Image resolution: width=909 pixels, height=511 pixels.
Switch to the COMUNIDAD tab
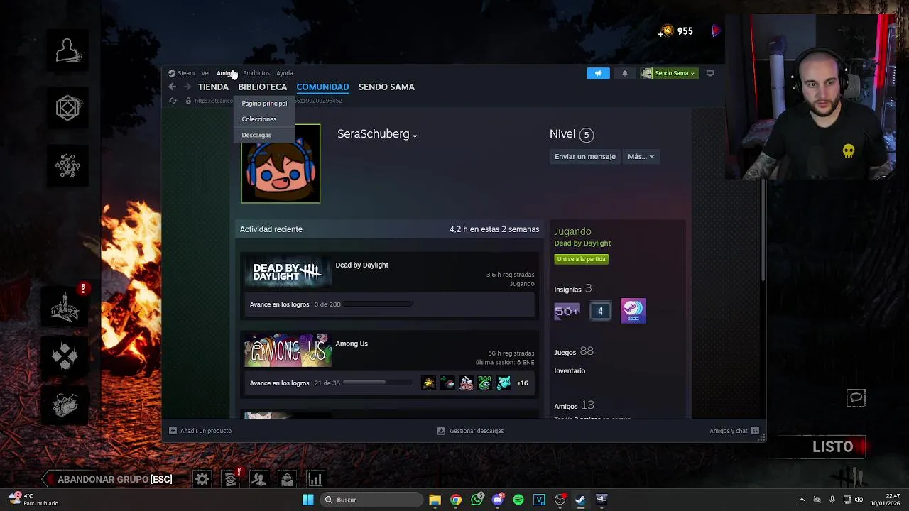(x=322, y=87)
